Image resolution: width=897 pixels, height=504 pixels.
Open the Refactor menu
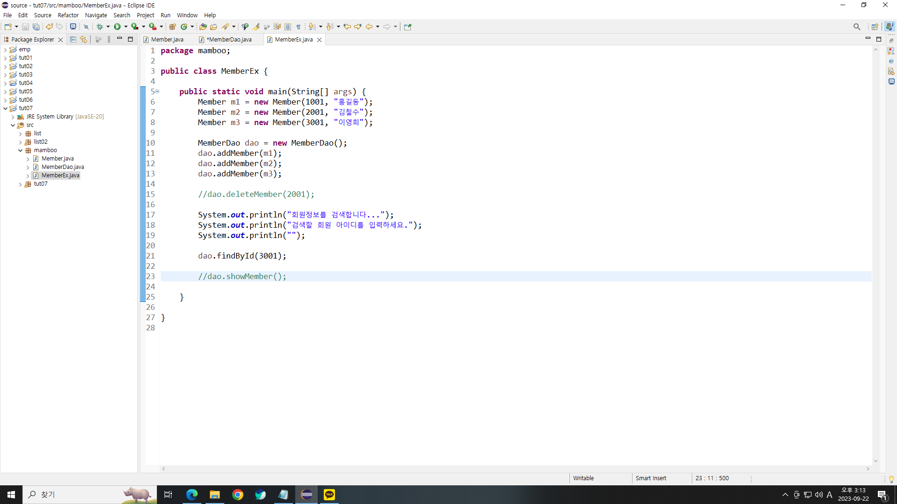[x=68, y=15]
